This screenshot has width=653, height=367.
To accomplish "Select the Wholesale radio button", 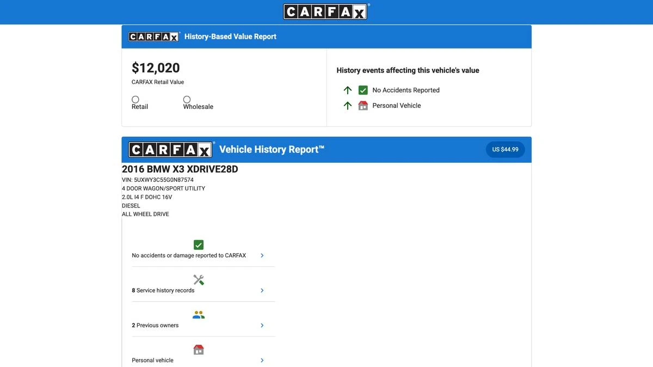I will [187, 100].
